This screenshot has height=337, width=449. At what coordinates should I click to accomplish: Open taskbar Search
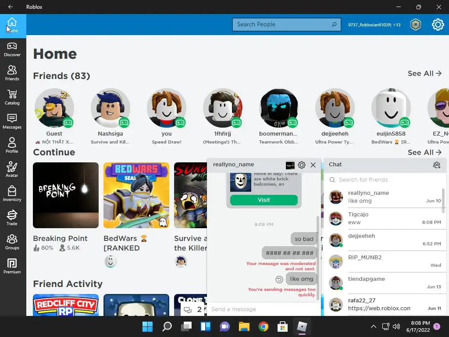coord(167,326)
